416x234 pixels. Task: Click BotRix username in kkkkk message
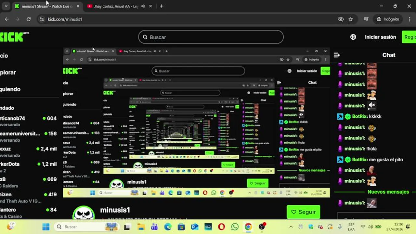(x=360, y=116)
